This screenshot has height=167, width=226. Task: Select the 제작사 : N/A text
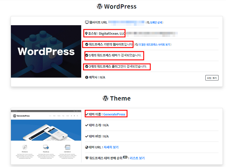click(97, 77)
